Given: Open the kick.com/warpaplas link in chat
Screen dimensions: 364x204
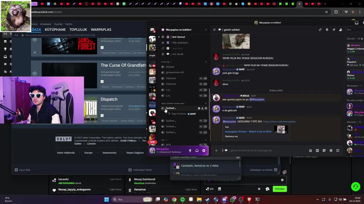Looking at the screenshot, I should coord(279,122).
